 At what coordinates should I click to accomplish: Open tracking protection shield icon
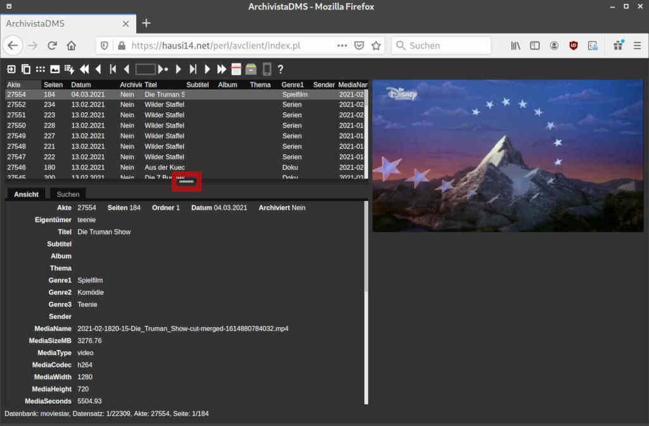105,46
